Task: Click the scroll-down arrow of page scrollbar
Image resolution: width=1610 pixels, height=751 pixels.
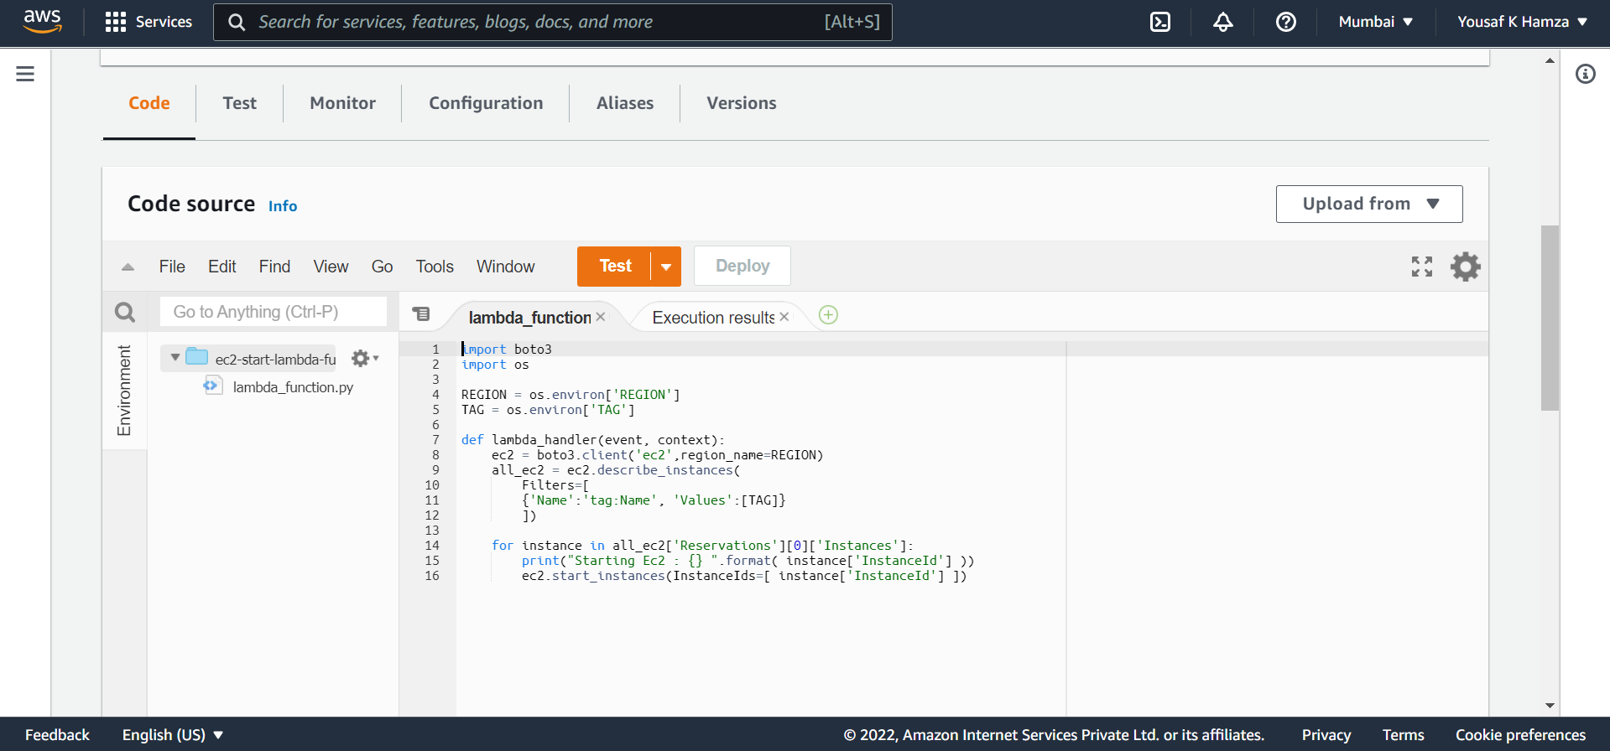Action: tap(1550, 706)
